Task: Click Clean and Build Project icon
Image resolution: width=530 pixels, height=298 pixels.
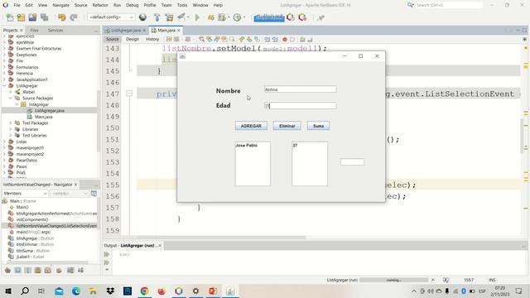Action: 169,17
